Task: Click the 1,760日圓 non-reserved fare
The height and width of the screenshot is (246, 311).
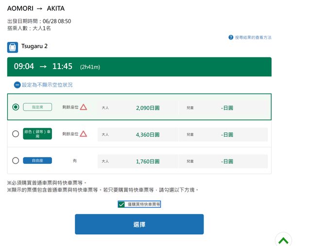Action: 148,161
